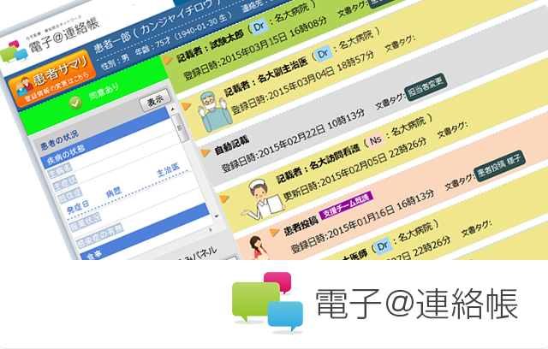Click the Dr badge next to 名大副主治医
Image resolution: width=548 pixels, height=349 pixels.
pos(323,54)
